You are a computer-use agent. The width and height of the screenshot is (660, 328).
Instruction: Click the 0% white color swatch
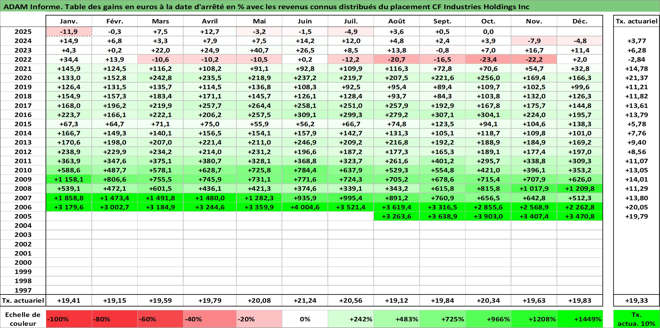[x=305, y=319]
